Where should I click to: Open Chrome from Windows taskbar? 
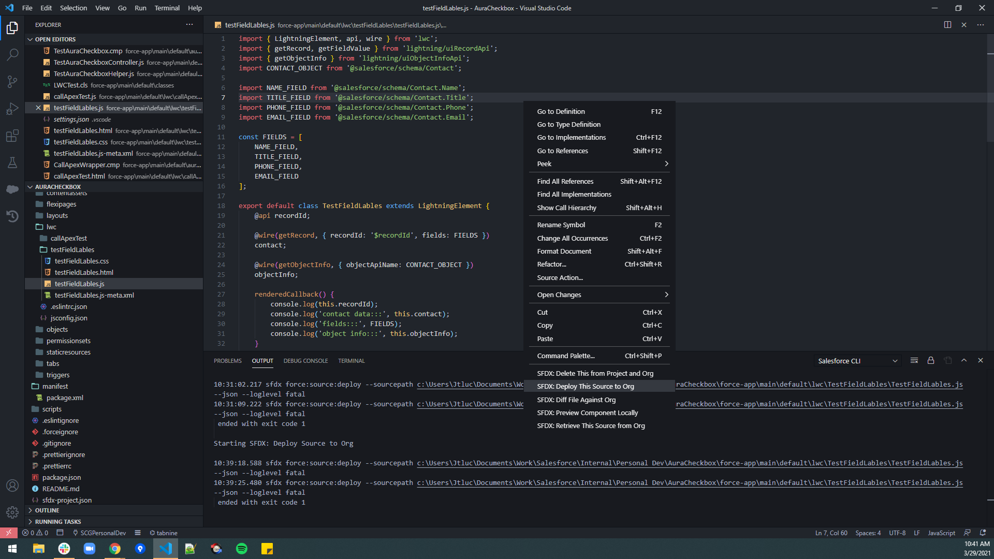(x=115, y=549)
